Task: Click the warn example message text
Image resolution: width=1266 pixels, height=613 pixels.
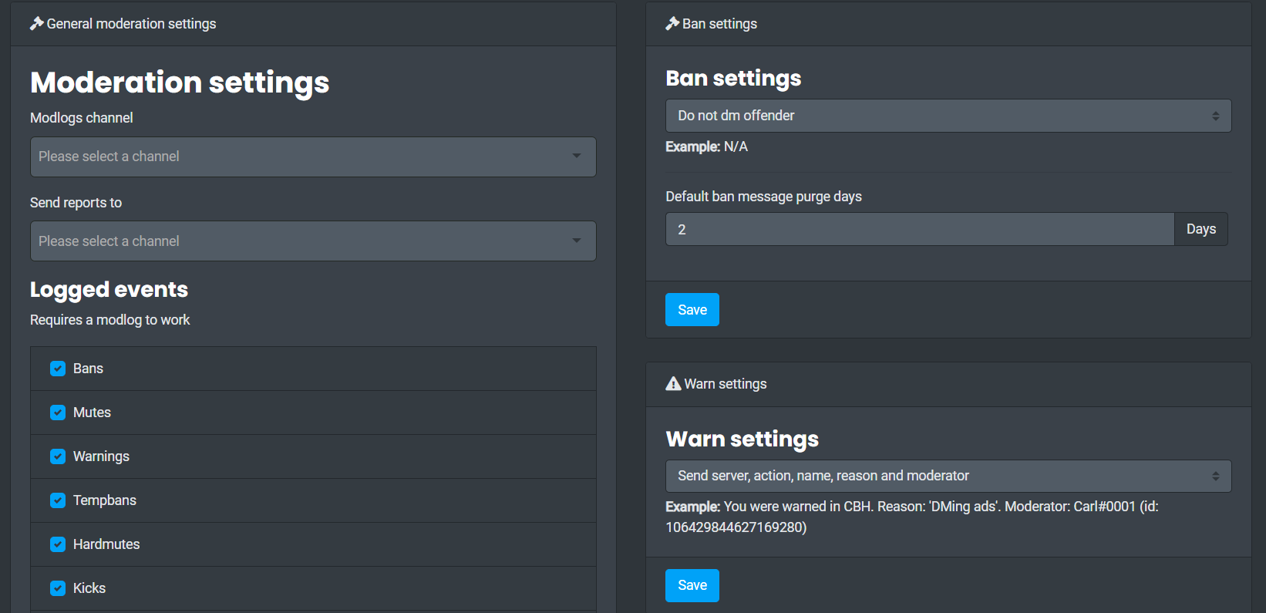Action: click(912, 517)
